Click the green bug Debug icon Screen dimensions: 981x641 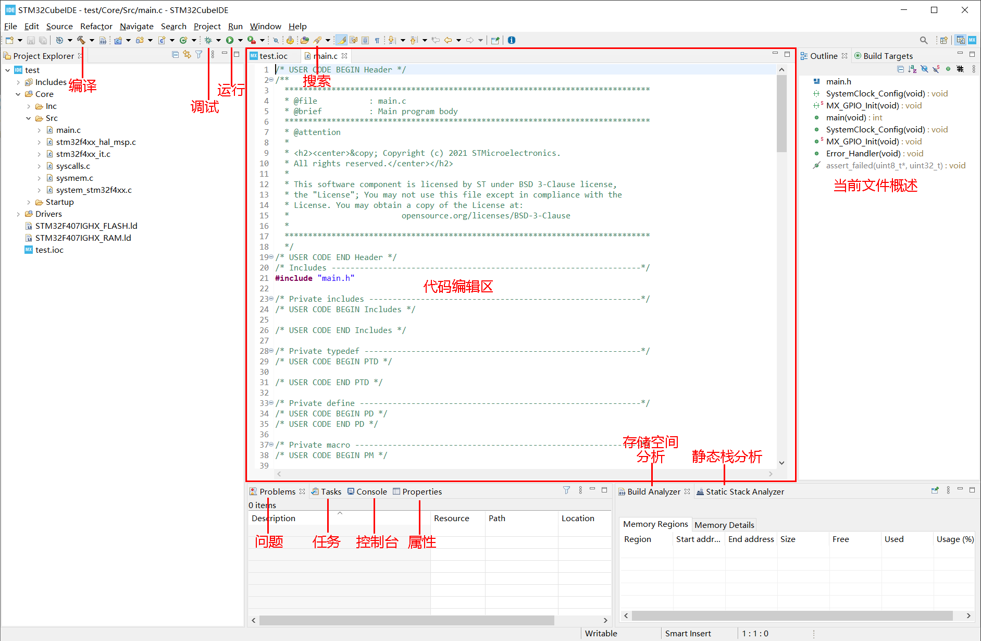[208, 40]
